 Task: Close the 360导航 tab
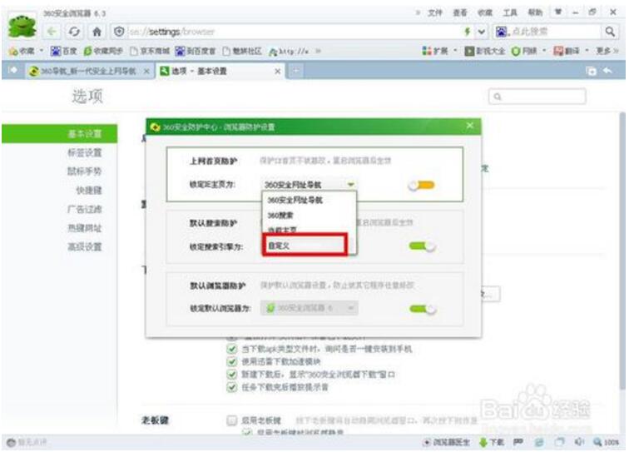(x=146, y=72)
